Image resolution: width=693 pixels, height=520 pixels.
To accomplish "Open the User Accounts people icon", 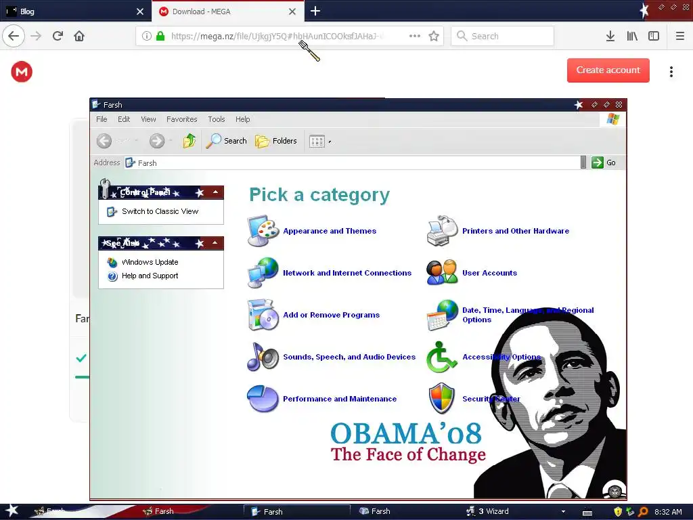I will [x=443, y=272].
